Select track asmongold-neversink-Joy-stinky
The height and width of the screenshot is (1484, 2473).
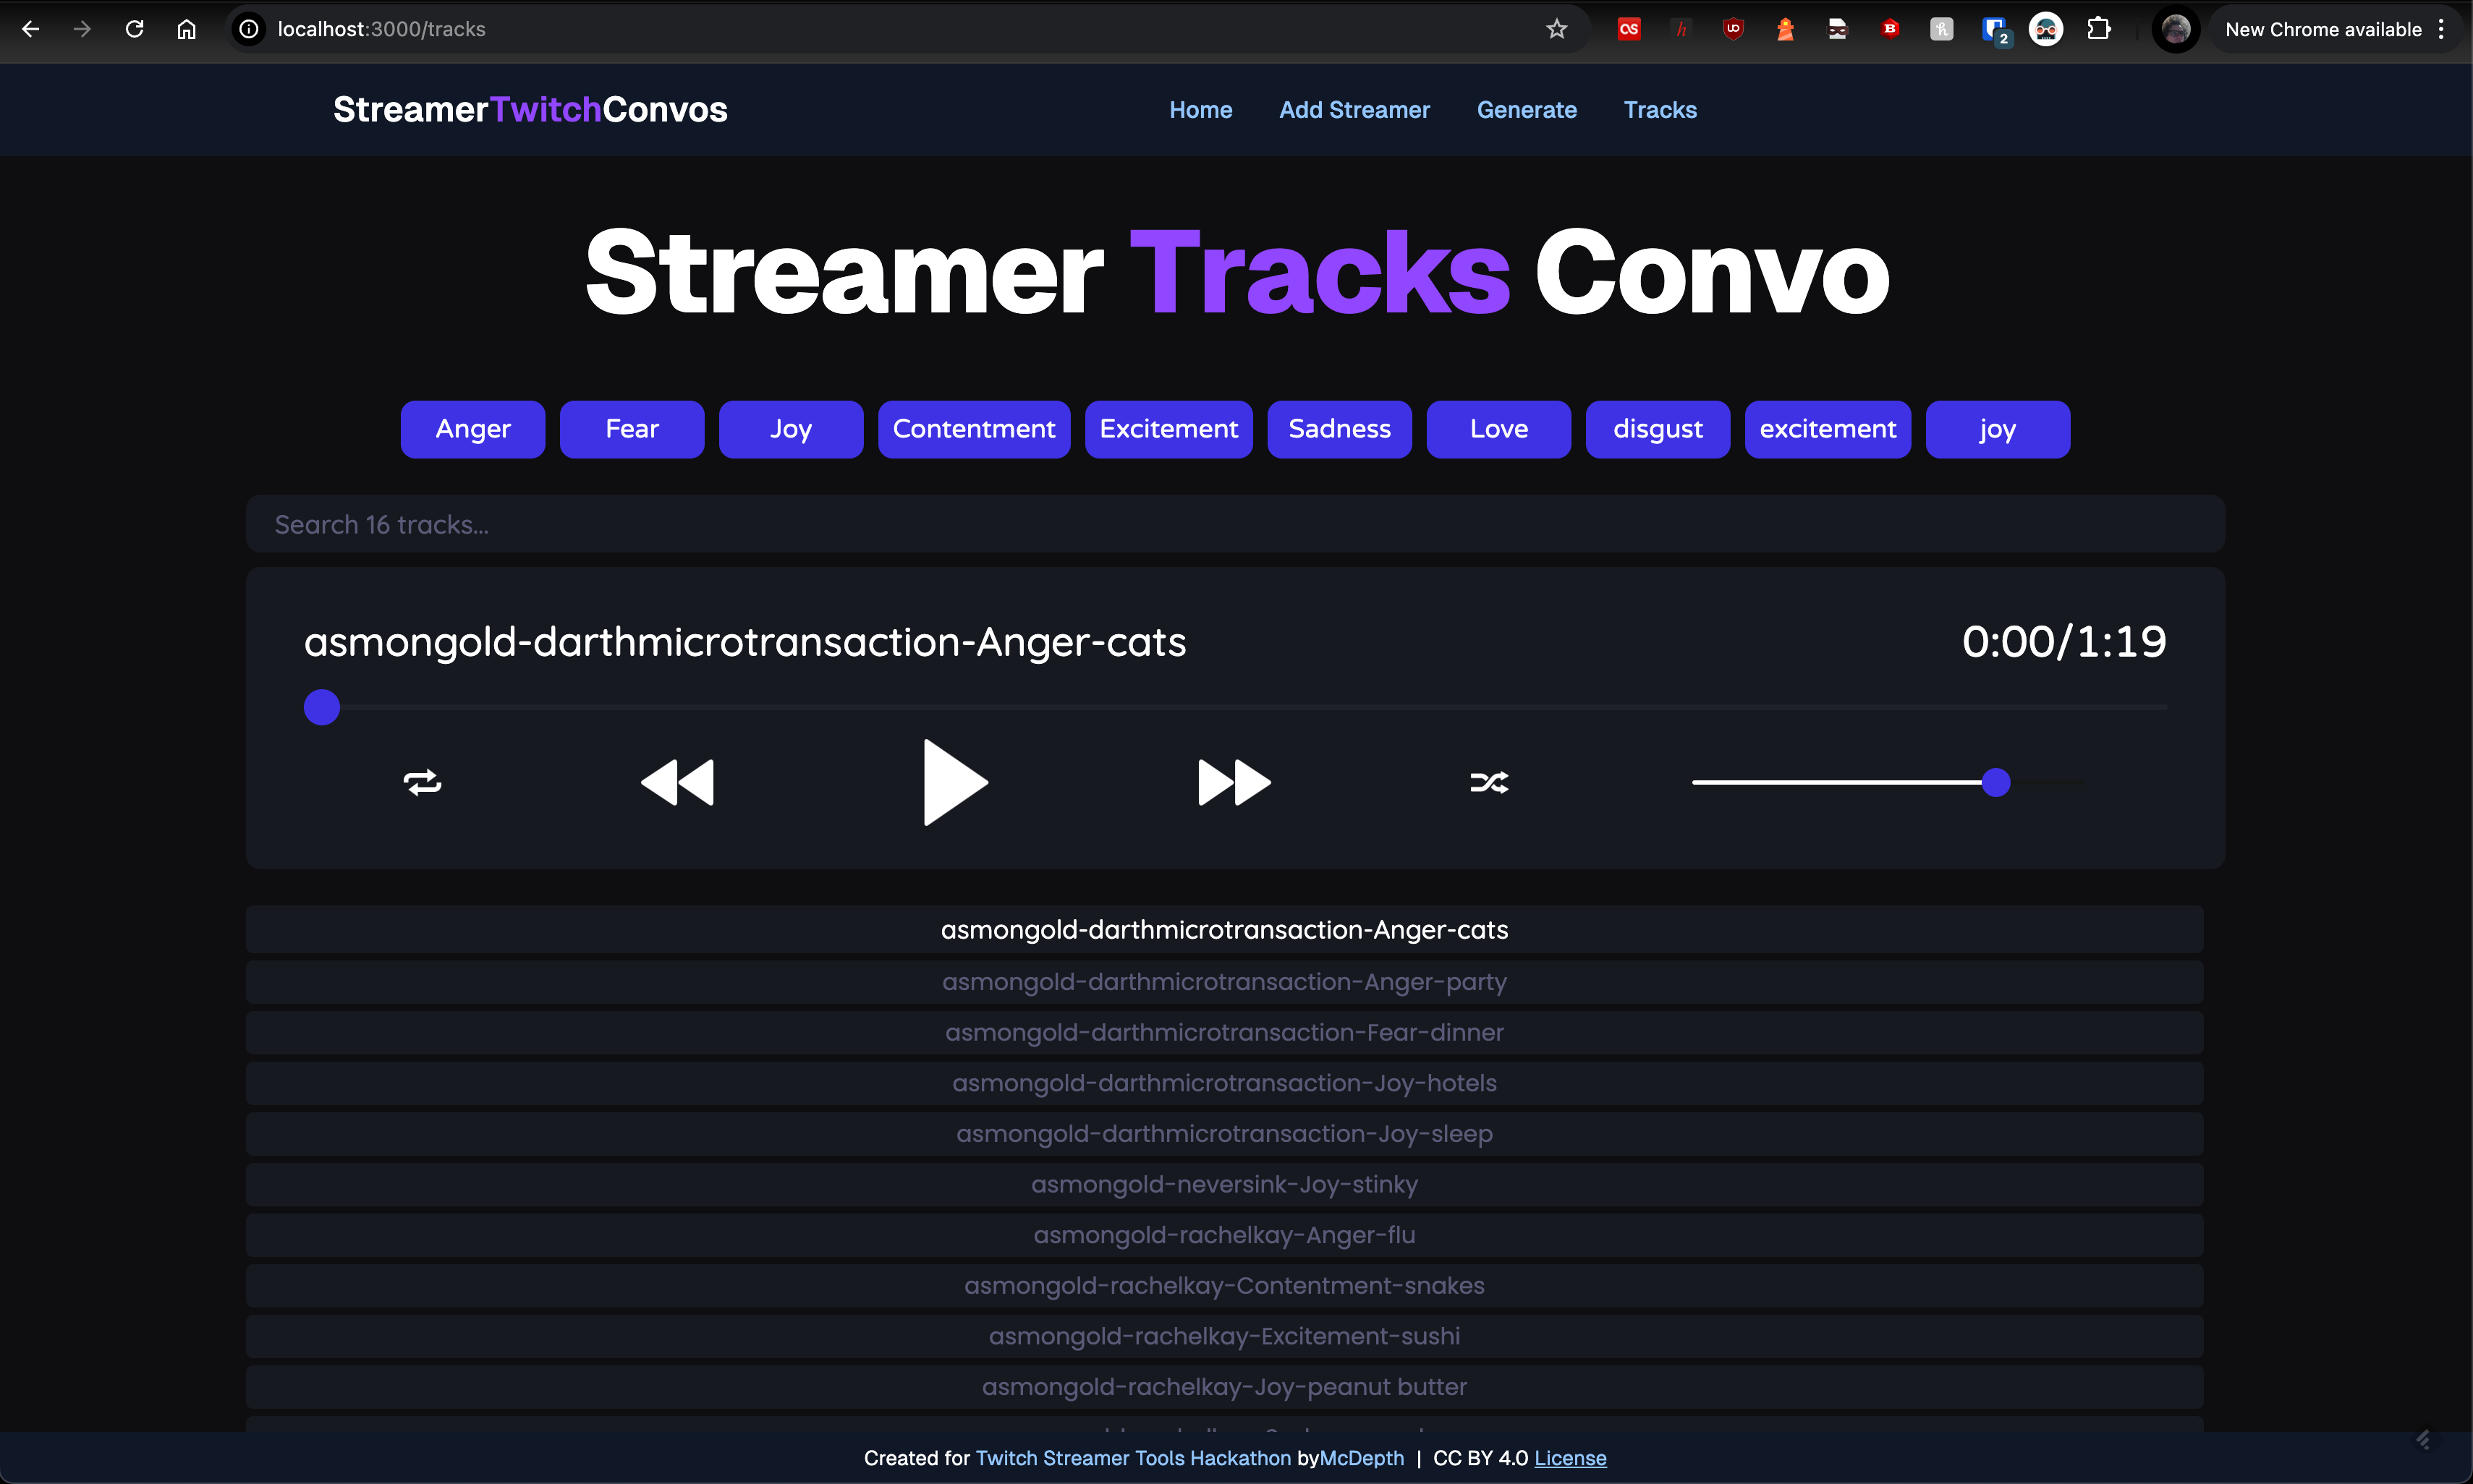coord(1223,1184)
